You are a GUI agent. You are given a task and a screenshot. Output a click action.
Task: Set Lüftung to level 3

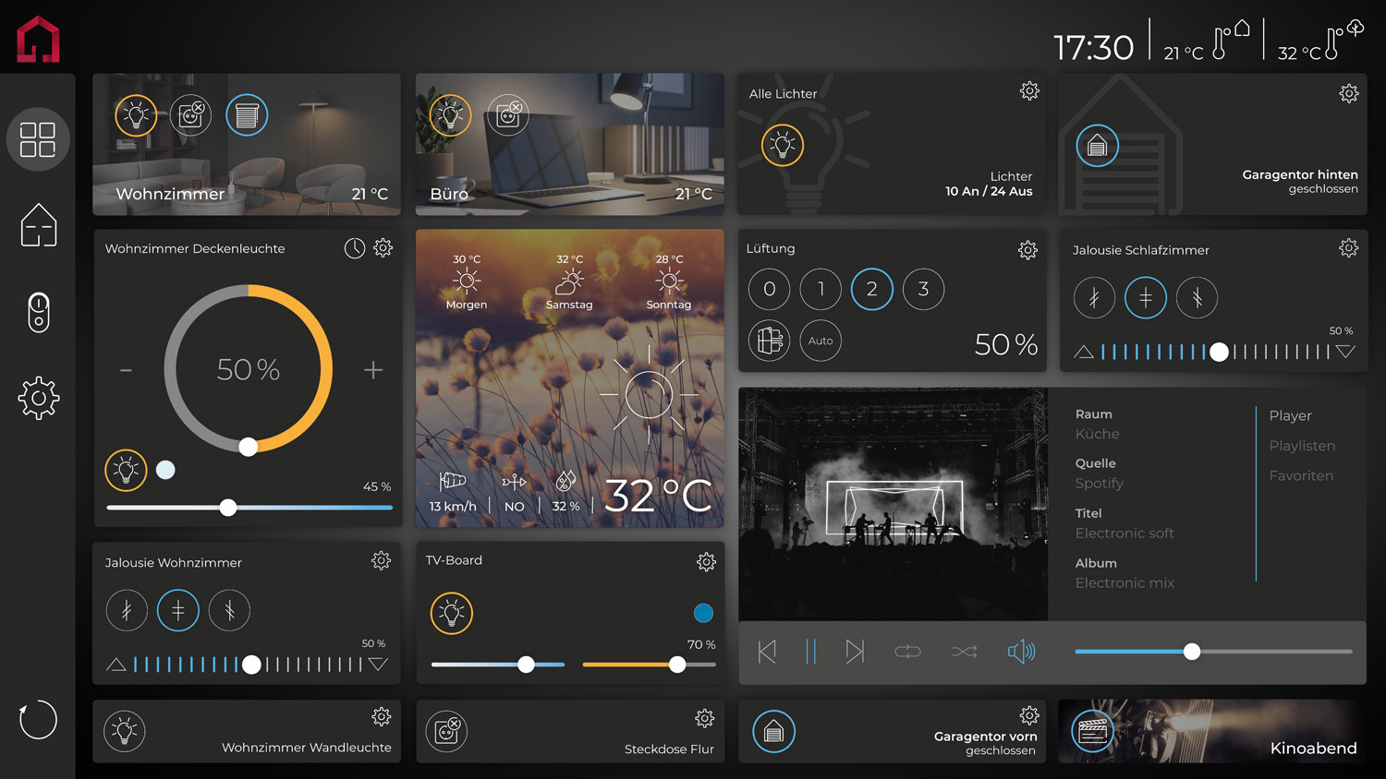923,289
